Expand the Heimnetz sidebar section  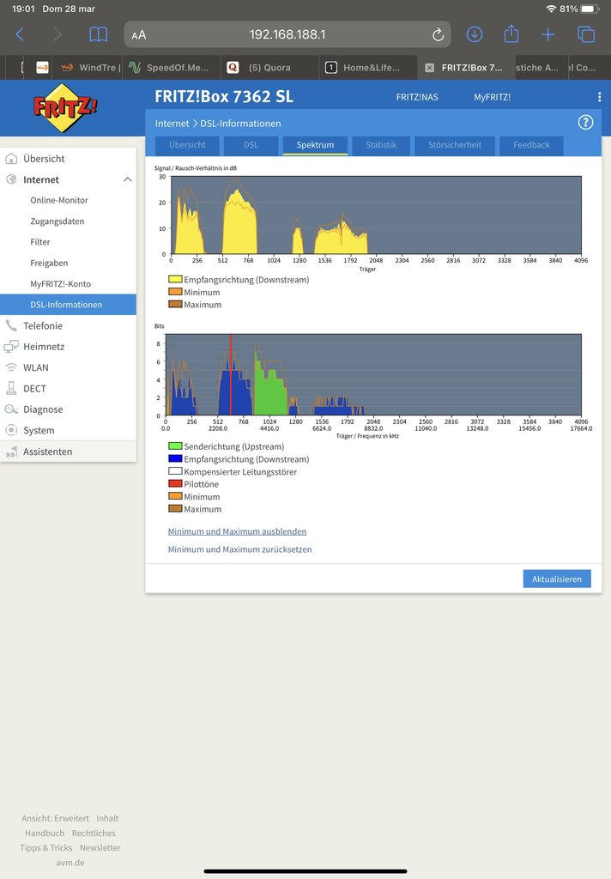(43, 347)
